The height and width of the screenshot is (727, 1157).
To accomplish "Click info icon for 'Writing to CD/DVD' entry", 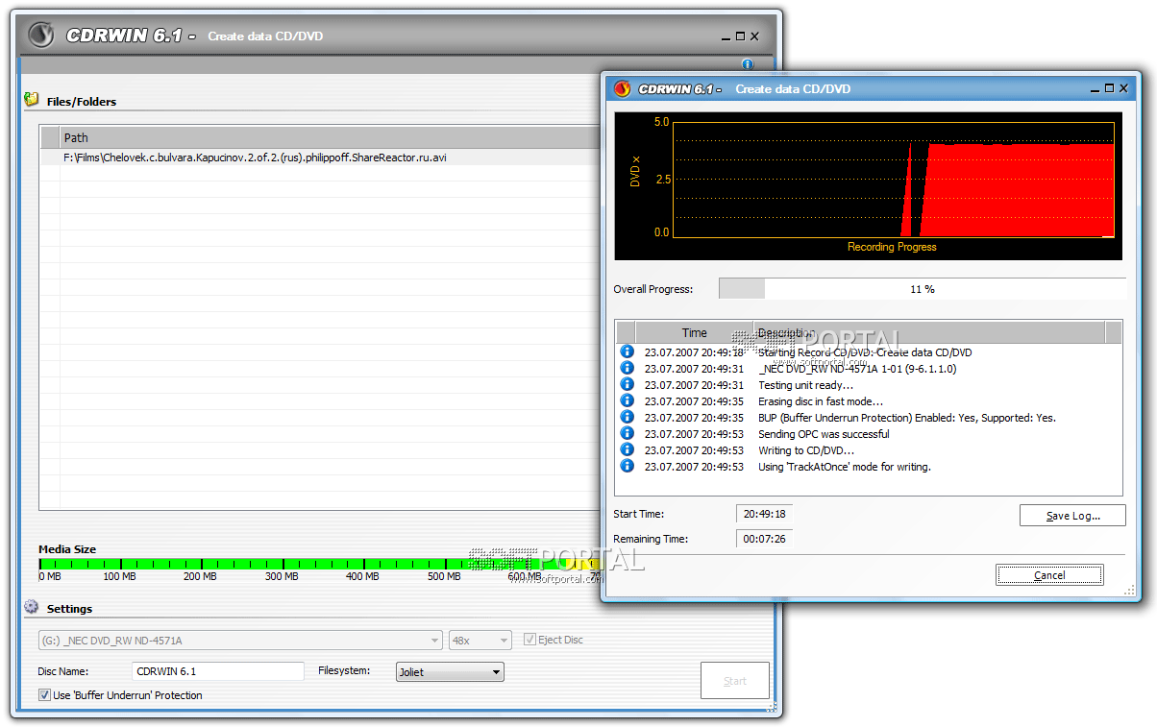I will coord(628,449).
